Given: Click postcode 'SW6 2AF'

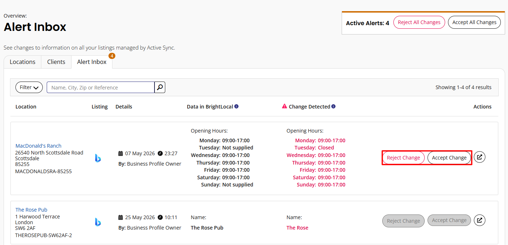Looking at the screenshot, I should [x=25, y=228].
